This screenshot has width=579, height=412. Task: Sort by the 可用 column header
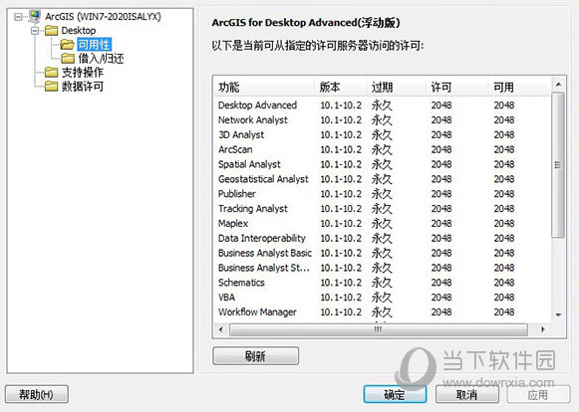coord(519,87)
